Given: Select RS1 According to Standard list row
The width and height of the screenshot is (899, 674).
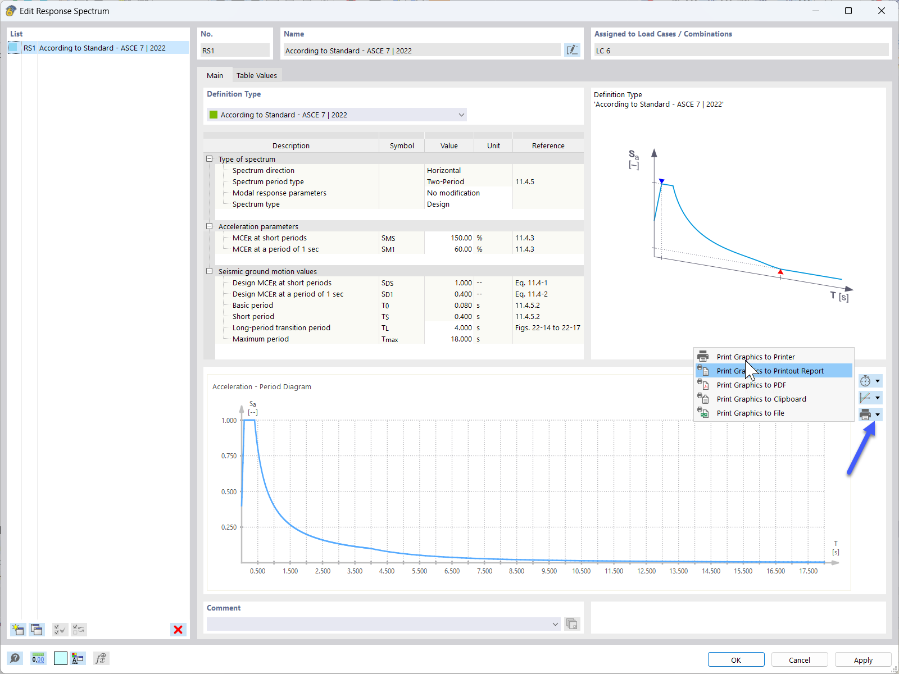Looking at the screenshot, I should pyautogui.click(x=99, y=48).
